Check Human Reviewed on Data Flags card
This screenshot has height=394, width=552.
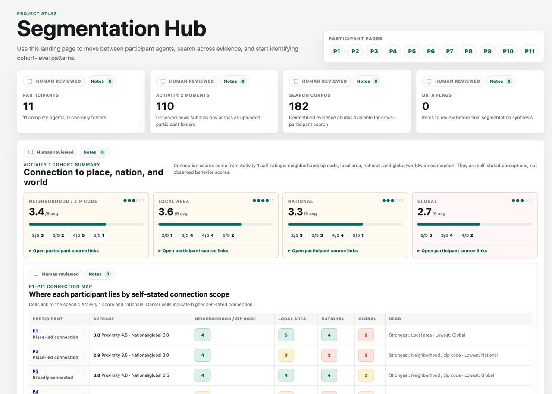(x=429, y=81)
